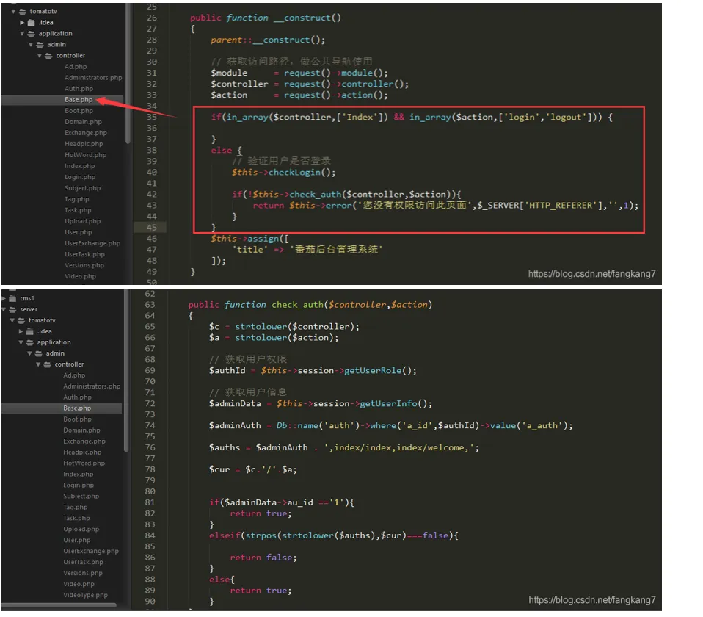Image resolution: width=703 pixels, height=617 pixels.
Task: Open Index.php in the upper file tree
Action: 79,166
